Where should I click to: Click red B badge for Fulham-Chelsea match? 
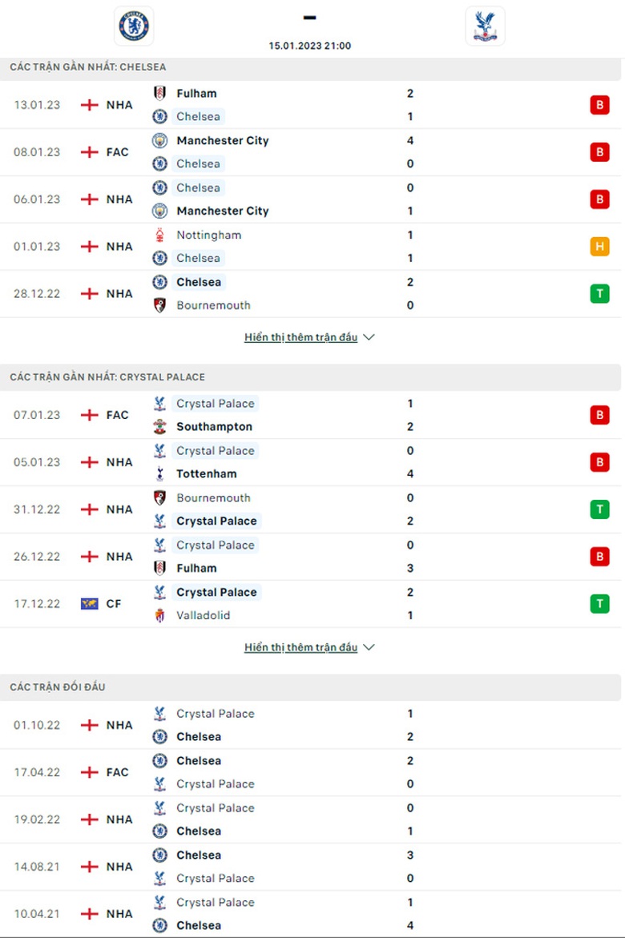tap(599, 105)
